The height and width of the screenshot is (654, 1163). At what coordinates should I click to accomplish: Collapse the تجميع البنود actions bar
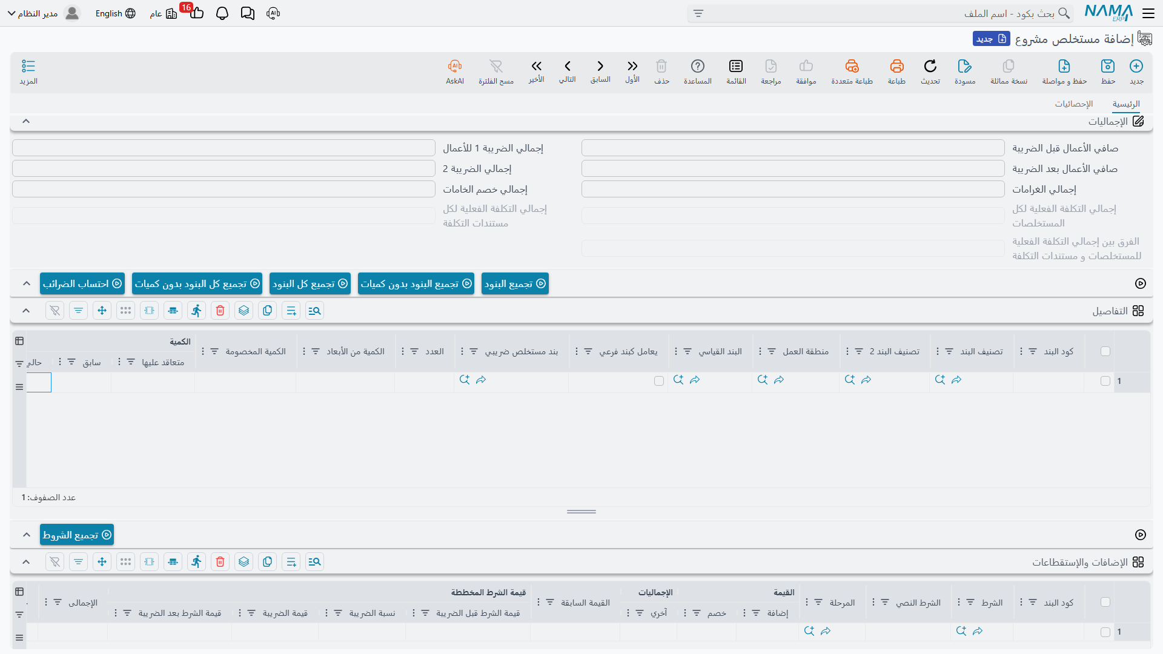click(x=26, y=283)
